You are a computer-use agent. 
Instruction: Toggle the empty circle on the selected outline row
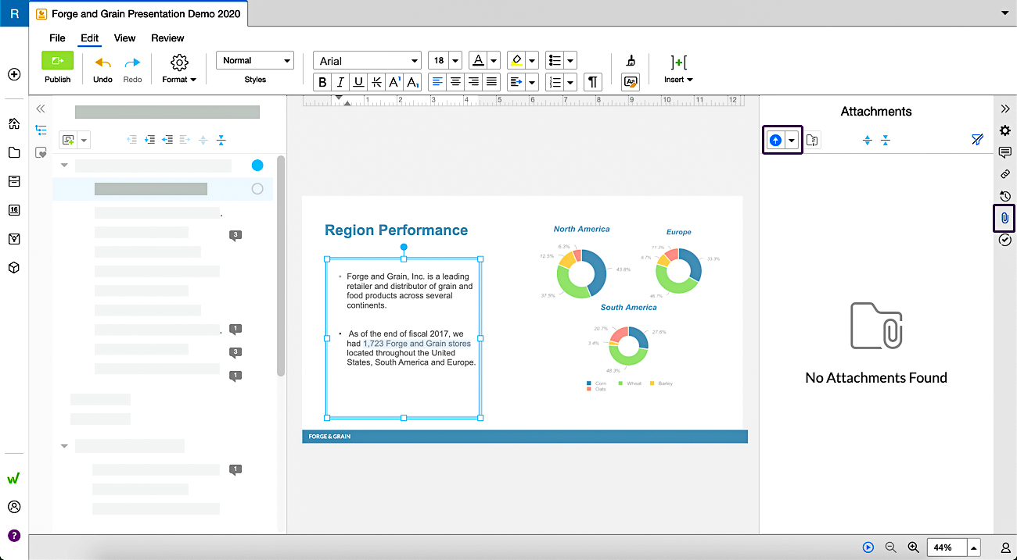point(257,189)
